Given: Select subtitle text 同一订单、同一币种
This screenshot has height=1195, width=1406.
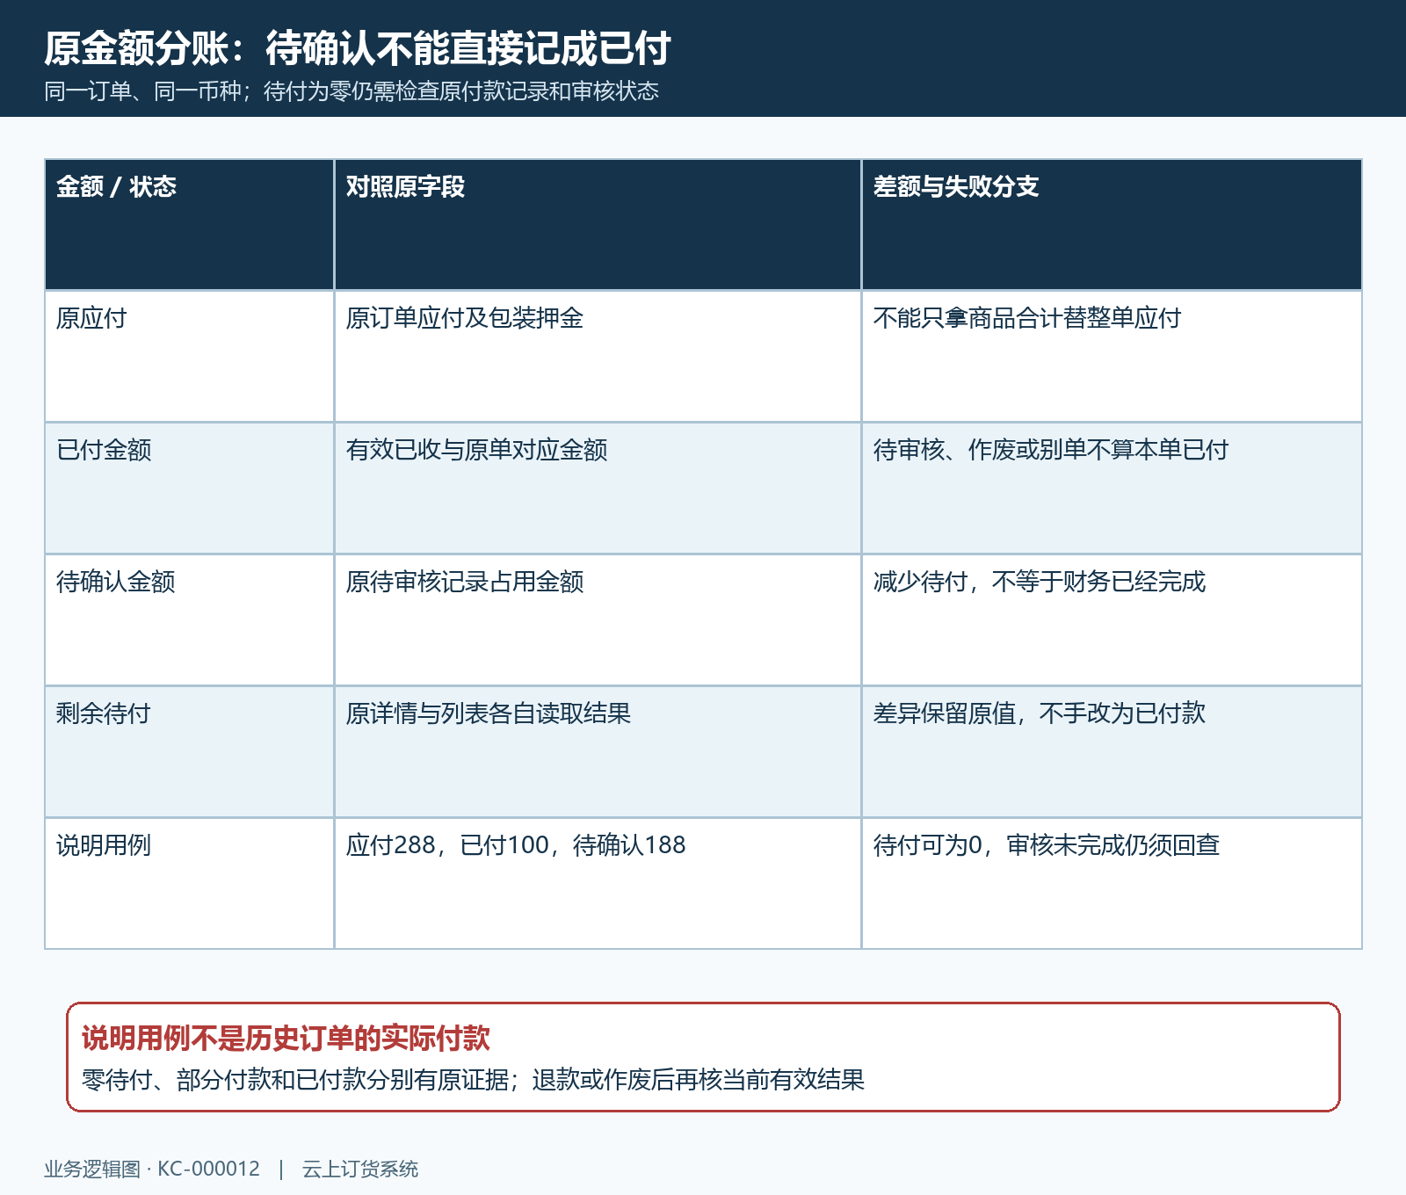Looking at the screenshot, I should (142, 91).
